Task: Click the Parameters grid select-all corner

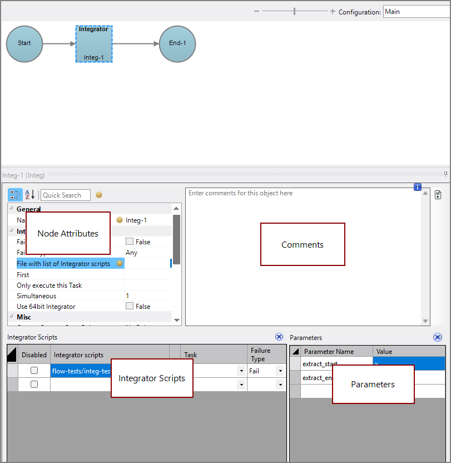Action: pos(295,351)
